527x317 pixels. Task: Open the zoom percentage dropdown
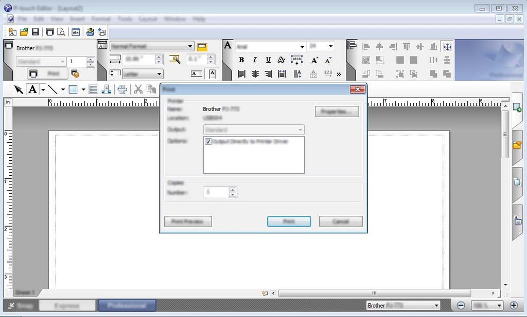[x=499, y=305]
